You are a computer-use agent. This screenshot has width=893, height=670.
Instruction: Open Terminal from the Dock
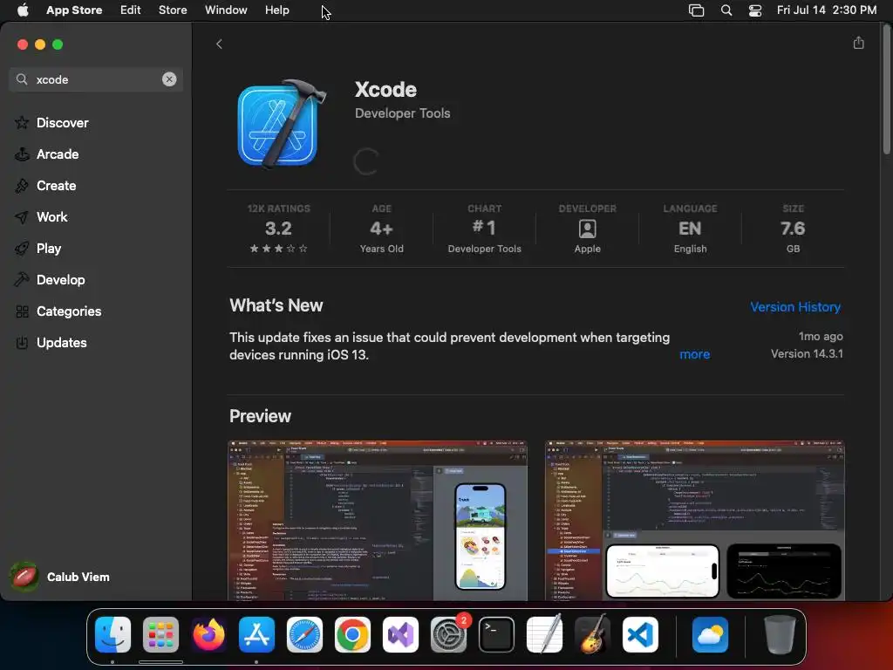pos(496,634)
